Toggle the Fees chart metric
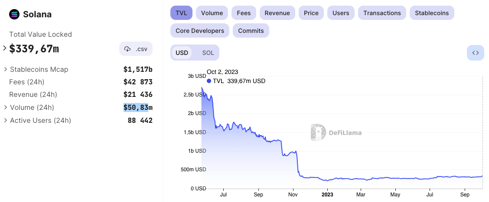Image resolution: width=489 pixels, height=202 pixels. click(244, 13)
